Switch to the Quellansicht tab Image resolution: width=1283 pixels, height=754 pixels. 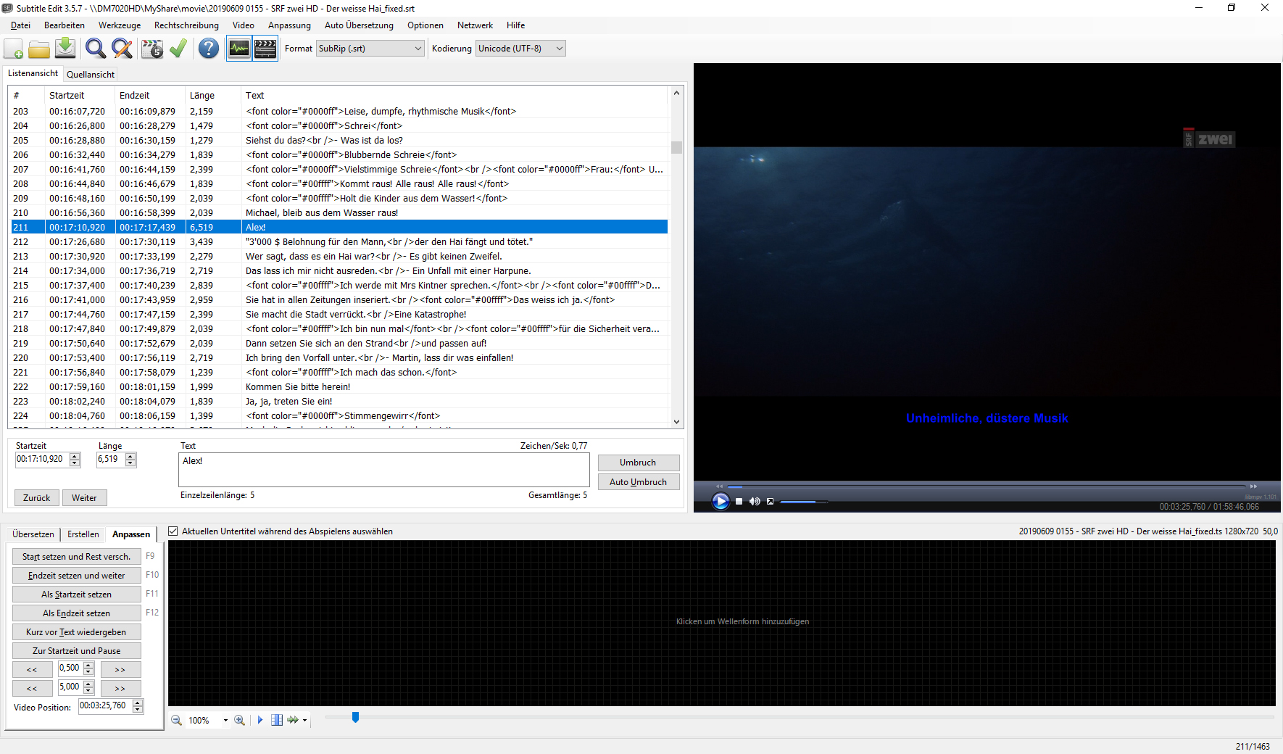(91, 74)
